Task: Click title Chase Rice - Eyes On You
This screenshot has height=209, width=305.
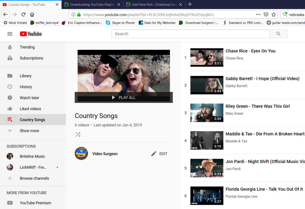Action: (x=250, y=51)
